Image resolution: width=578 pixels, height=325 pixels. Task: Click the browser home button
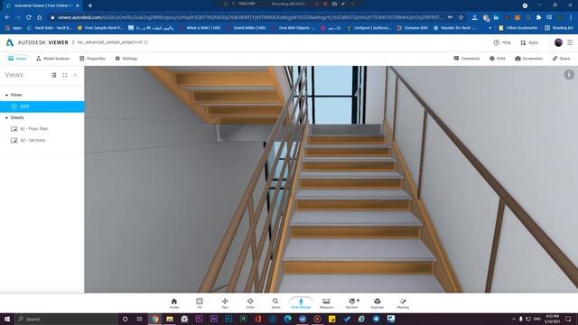tap(39, 17)
